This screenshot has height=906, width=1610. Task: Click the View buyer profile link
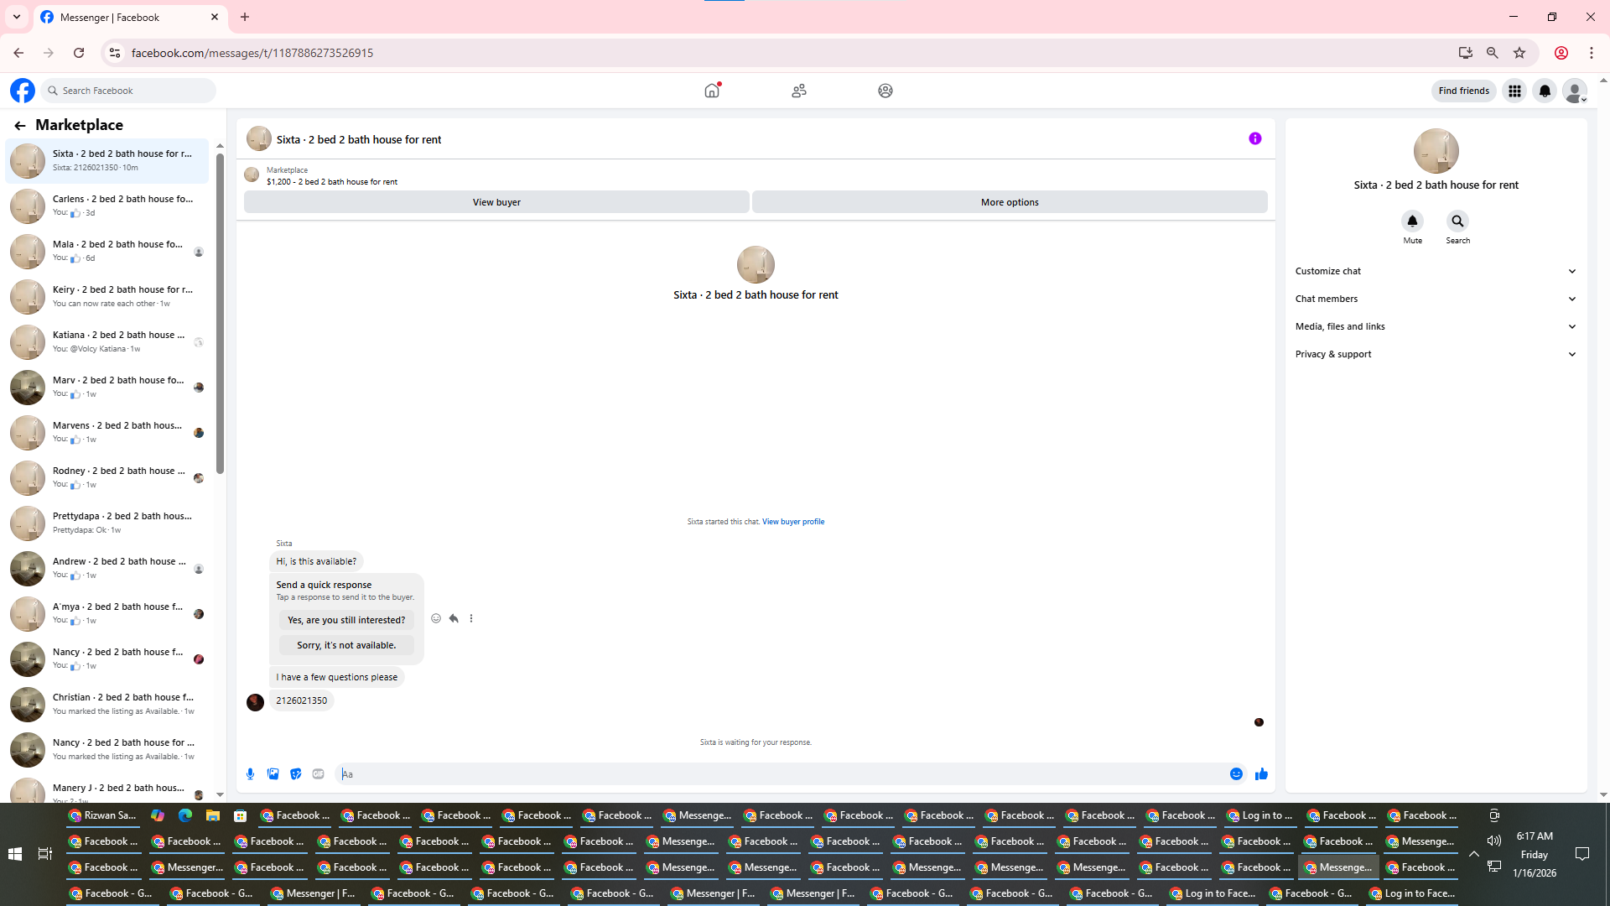point(792,522)
